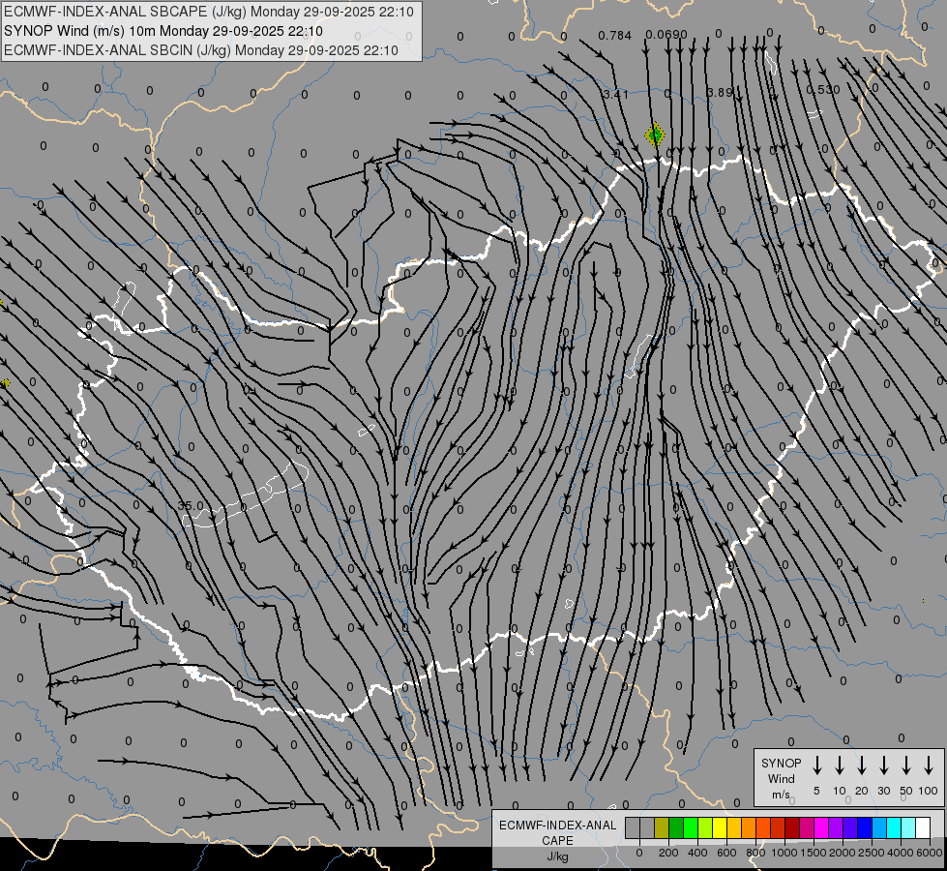Click the 800 tick label on CAPE scale
Screen dimensions: 947x871
tap(755, 853)
